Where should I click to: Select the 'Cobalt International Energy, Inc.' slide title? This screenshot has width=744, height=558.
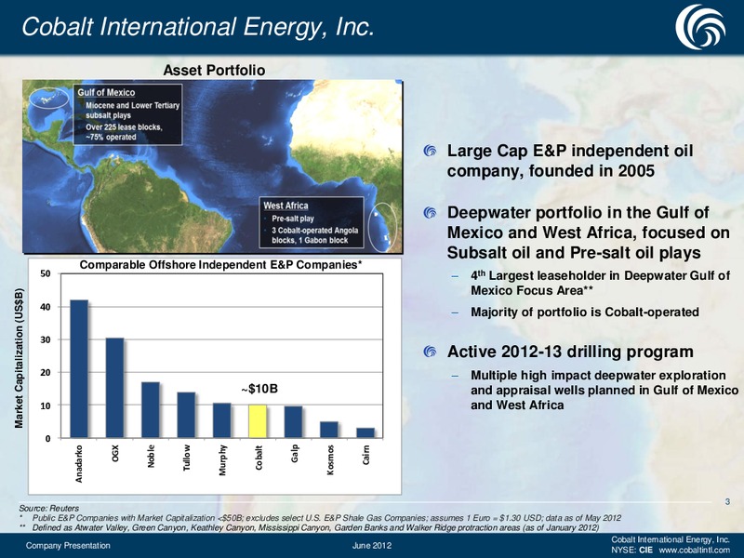[198, 27]
